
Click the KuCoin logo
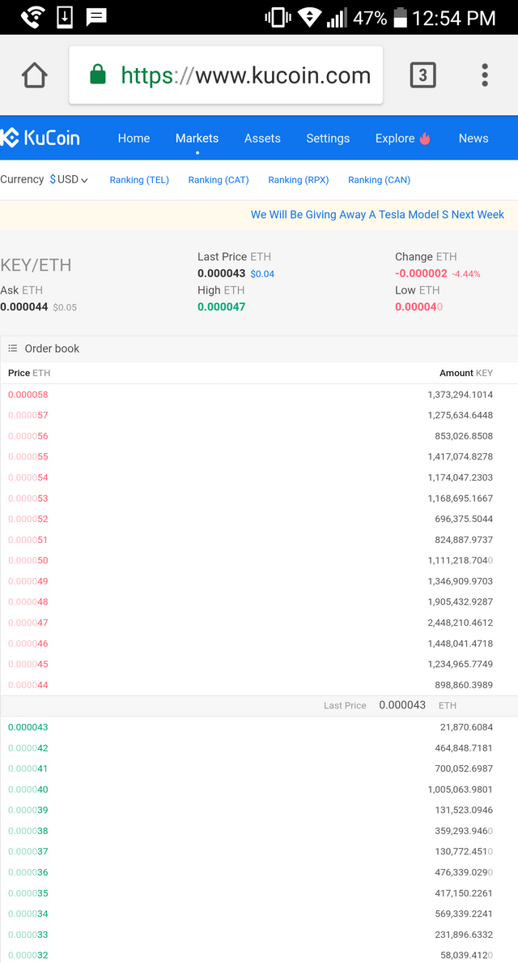pos(40,138)
